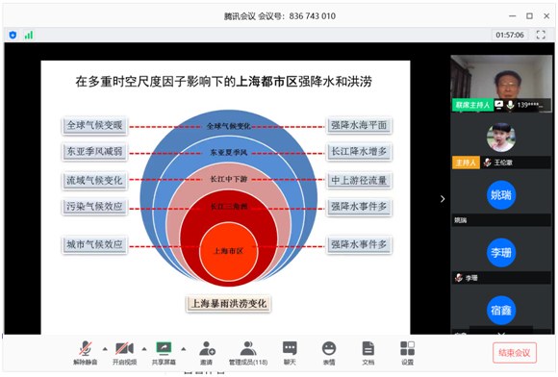The height and width of the screenshot is (377, 558).
Task: Click the blue shield security icon
Action: (13, 35)
